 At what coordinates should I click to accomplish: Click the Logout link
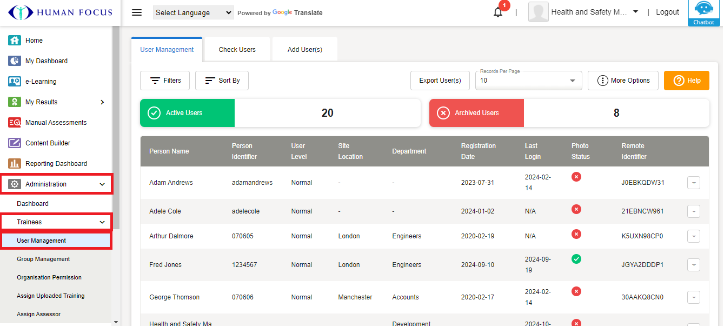[x=667, y=12]
